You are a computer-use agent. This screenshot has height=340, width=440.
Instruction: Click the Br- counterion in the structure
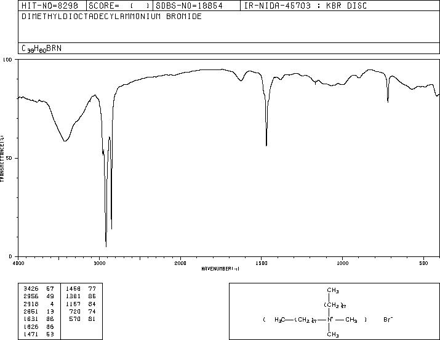[388, 320]
